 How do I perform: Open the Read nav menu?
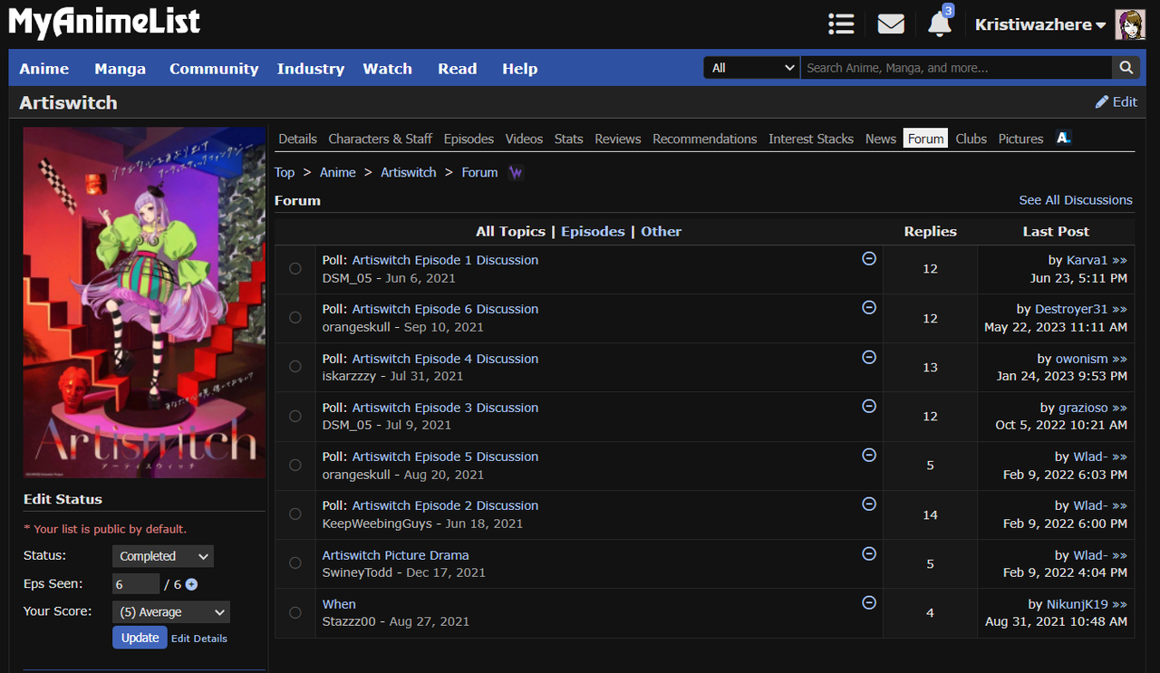click(458, 69)
